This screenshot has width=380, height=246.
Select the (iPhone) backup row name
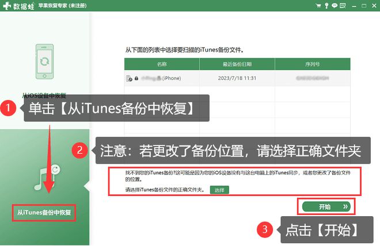tap(161, 78)
